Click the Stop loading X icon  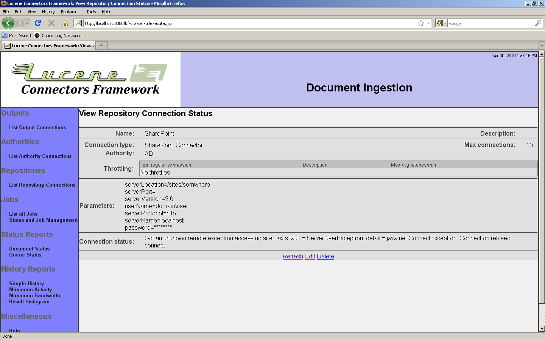pyautogui.click(x=51, y=23)
